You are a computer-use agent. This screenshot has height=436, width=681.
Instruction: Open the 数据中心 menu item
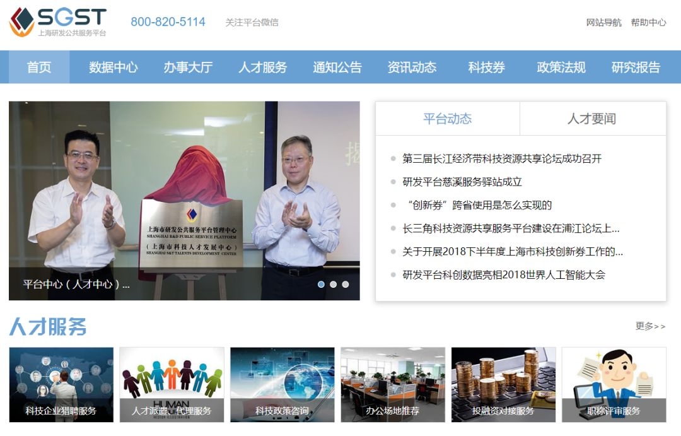coord(113,67)
